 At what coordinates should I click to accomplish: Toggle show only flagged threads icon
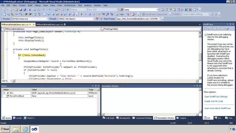(101, 19)
